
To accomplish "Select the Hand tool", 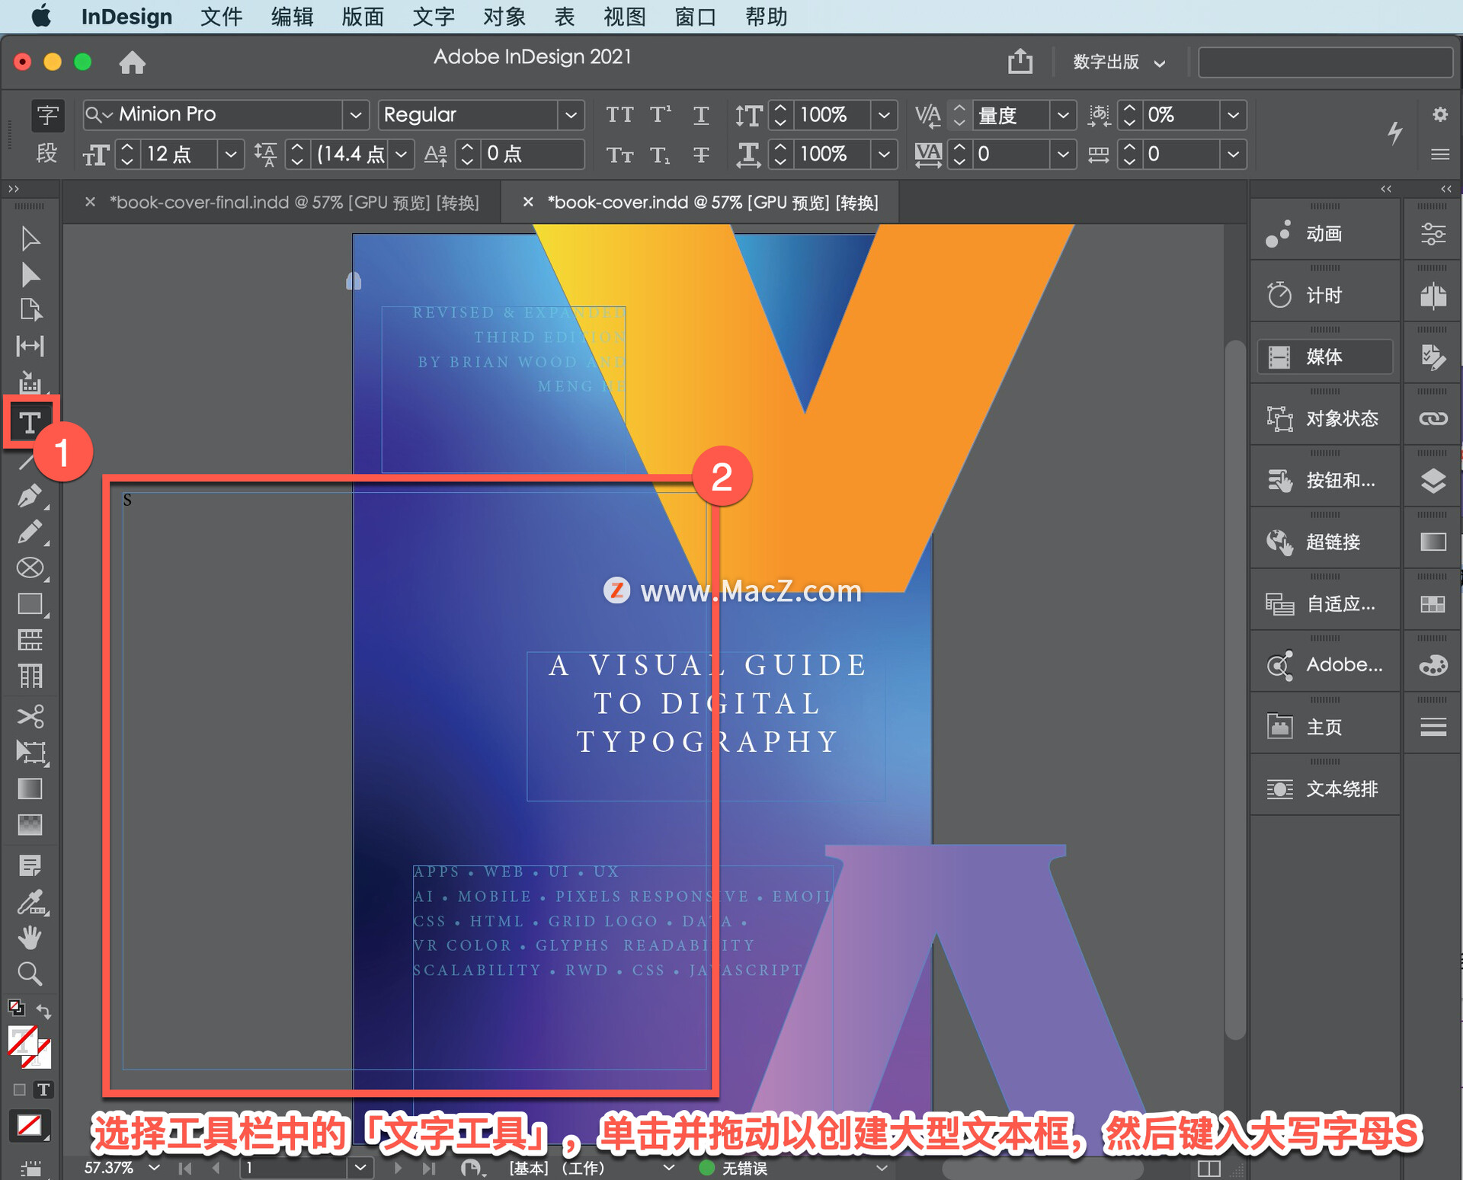I will tap(30, 938).
